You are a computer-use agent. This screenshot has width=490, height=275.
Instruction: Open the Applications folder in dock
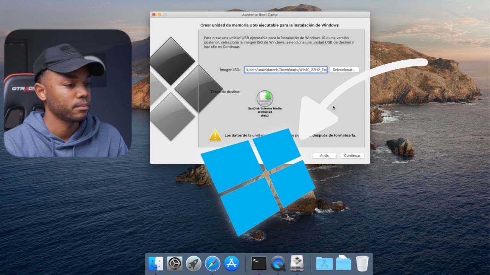(x=324, y=264)
